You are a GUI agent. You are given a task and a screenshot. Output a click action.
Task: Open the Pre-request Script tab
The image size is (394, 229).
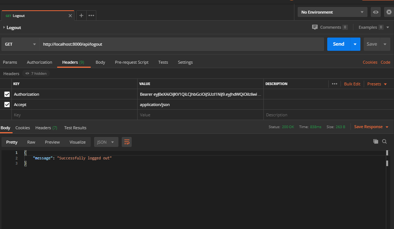[x=132, y=62]
